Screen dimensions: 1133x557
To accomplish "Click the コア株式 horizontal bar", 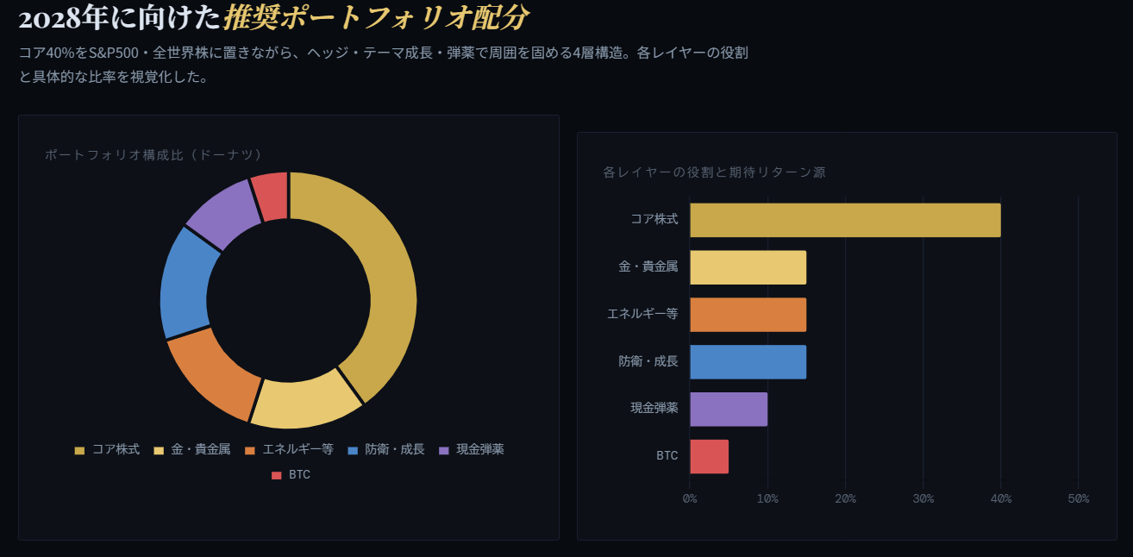I will point(845,220).
